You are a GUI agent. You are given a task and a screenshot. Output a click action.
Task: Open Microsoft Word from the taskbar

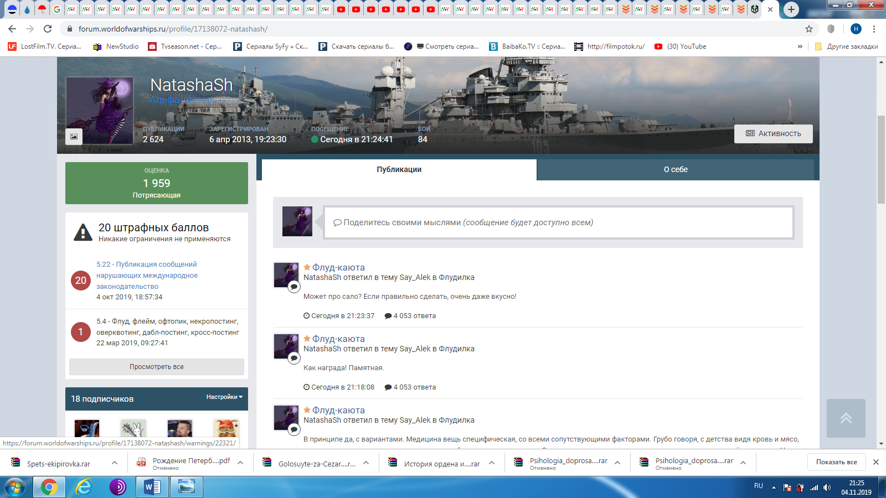point(152,487)
